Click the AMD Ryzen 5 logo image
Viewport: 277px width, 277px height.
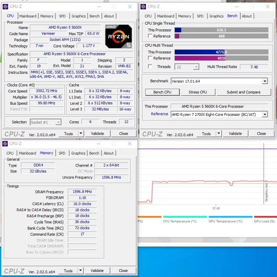[x=118, y=37]
